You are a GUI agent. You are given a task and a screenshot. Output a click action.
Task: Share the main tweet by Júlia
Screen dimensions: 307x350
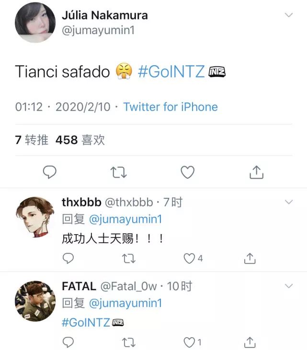(x=257, y=172)
